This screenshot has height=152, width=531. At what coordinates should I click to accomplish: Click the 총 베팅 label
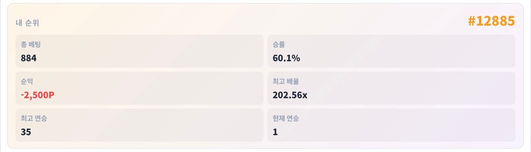pos(31,45)
